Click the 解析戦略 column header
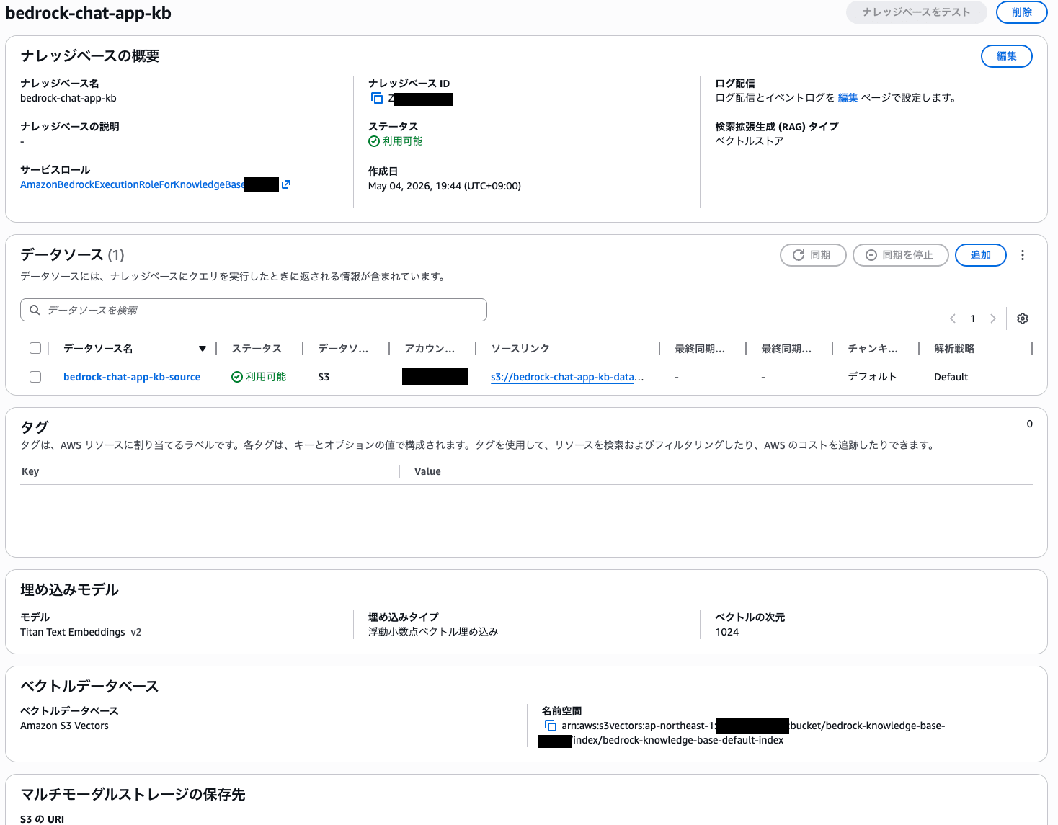 coord(954,349)
